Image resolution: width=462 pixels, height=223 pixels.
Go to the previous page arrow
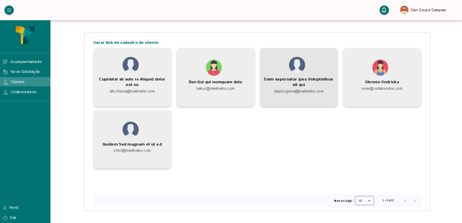405,201
